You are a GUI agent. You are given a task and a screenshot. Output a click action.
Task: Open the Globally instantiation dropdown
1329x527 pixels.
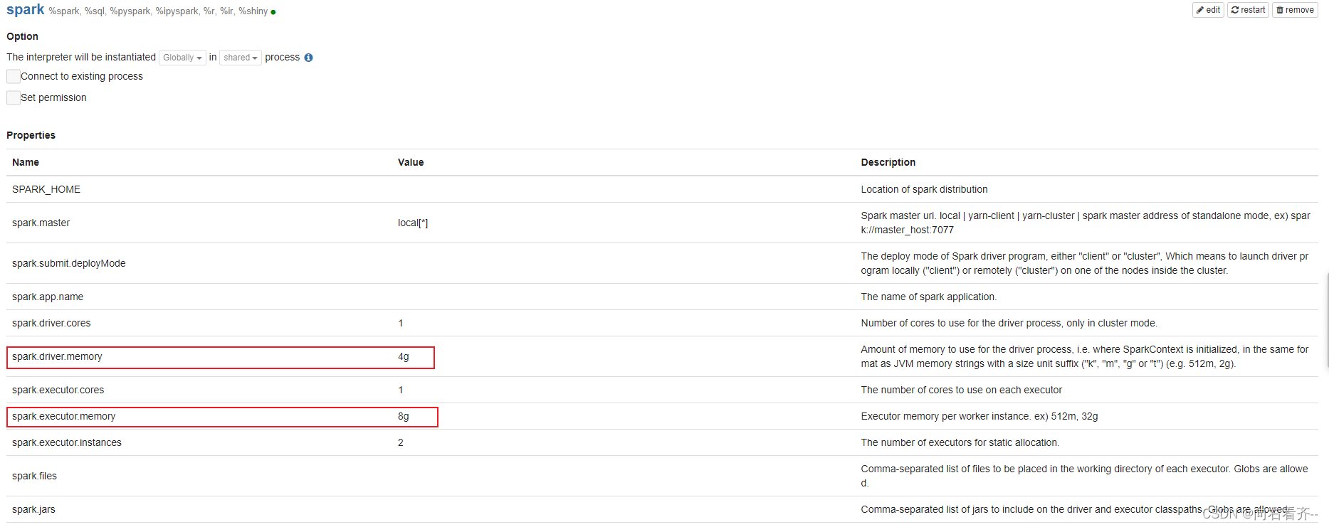tap(182, 57)
